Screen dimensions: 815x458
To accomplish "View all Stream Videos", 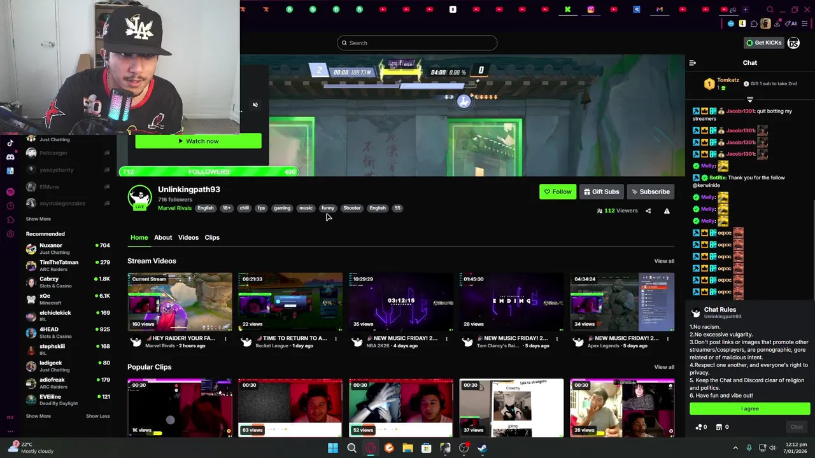I will pyautogui.click(x=664, y=261).
